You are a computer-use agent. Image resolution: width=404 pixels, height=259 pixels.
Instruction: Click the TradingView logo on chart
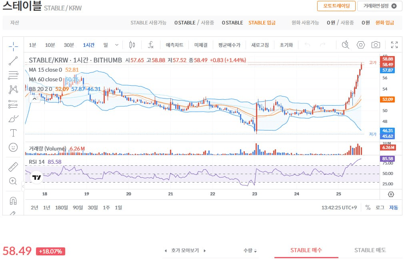click(x=36, y=177)
